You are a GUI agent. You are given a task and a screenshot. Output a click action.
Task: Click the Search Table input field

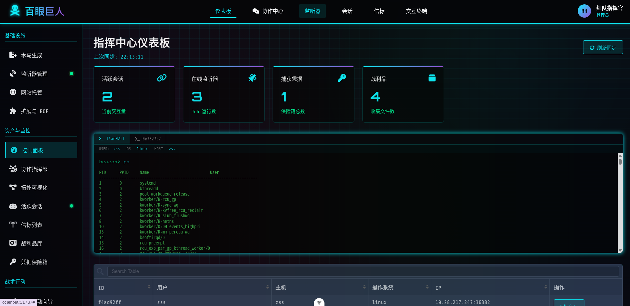coord(363,271)
